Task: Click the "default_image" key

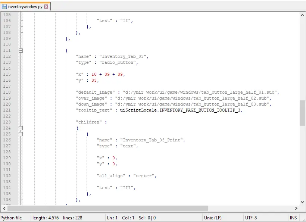Action: (95, 92)
